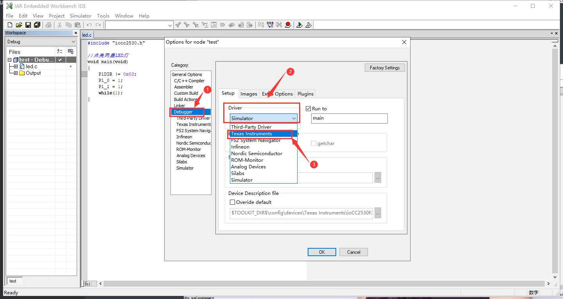Click the Find Previous toolbar icon
The image size is (563, 299).
tap(178, 25)
